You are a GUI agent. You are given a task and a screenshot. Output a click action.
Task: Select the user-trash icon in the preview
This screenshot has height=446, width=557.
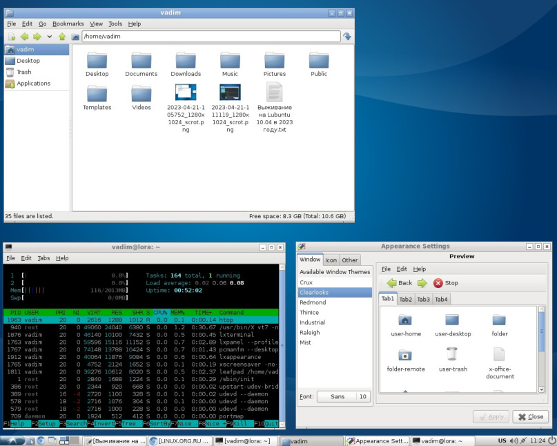pos(453,355)
